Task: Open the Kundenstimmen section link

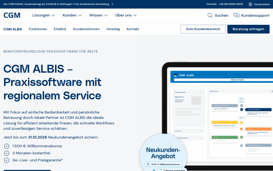Action: pyautogui.click(x=87, y=29)
